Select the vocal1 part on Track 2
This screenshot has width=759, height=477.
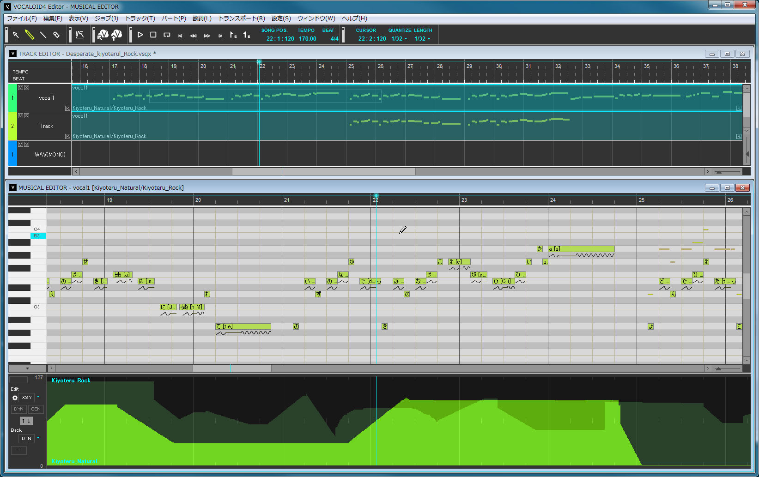407,126
